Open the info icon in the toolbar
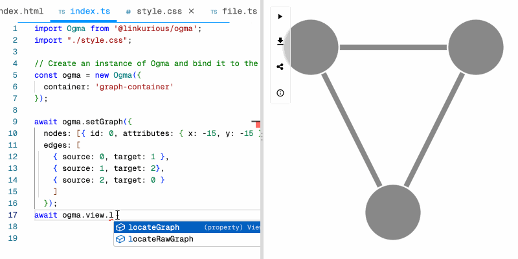This screenshot has width=518, height=259. coord(280,93)
